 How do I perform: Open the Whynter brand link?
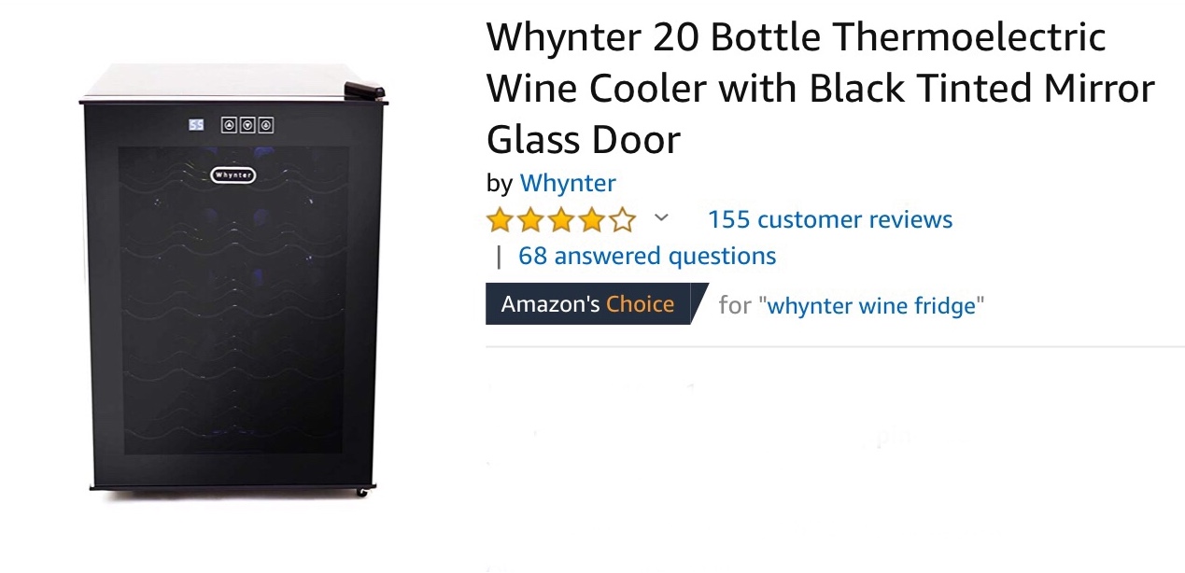pos(568,183)
